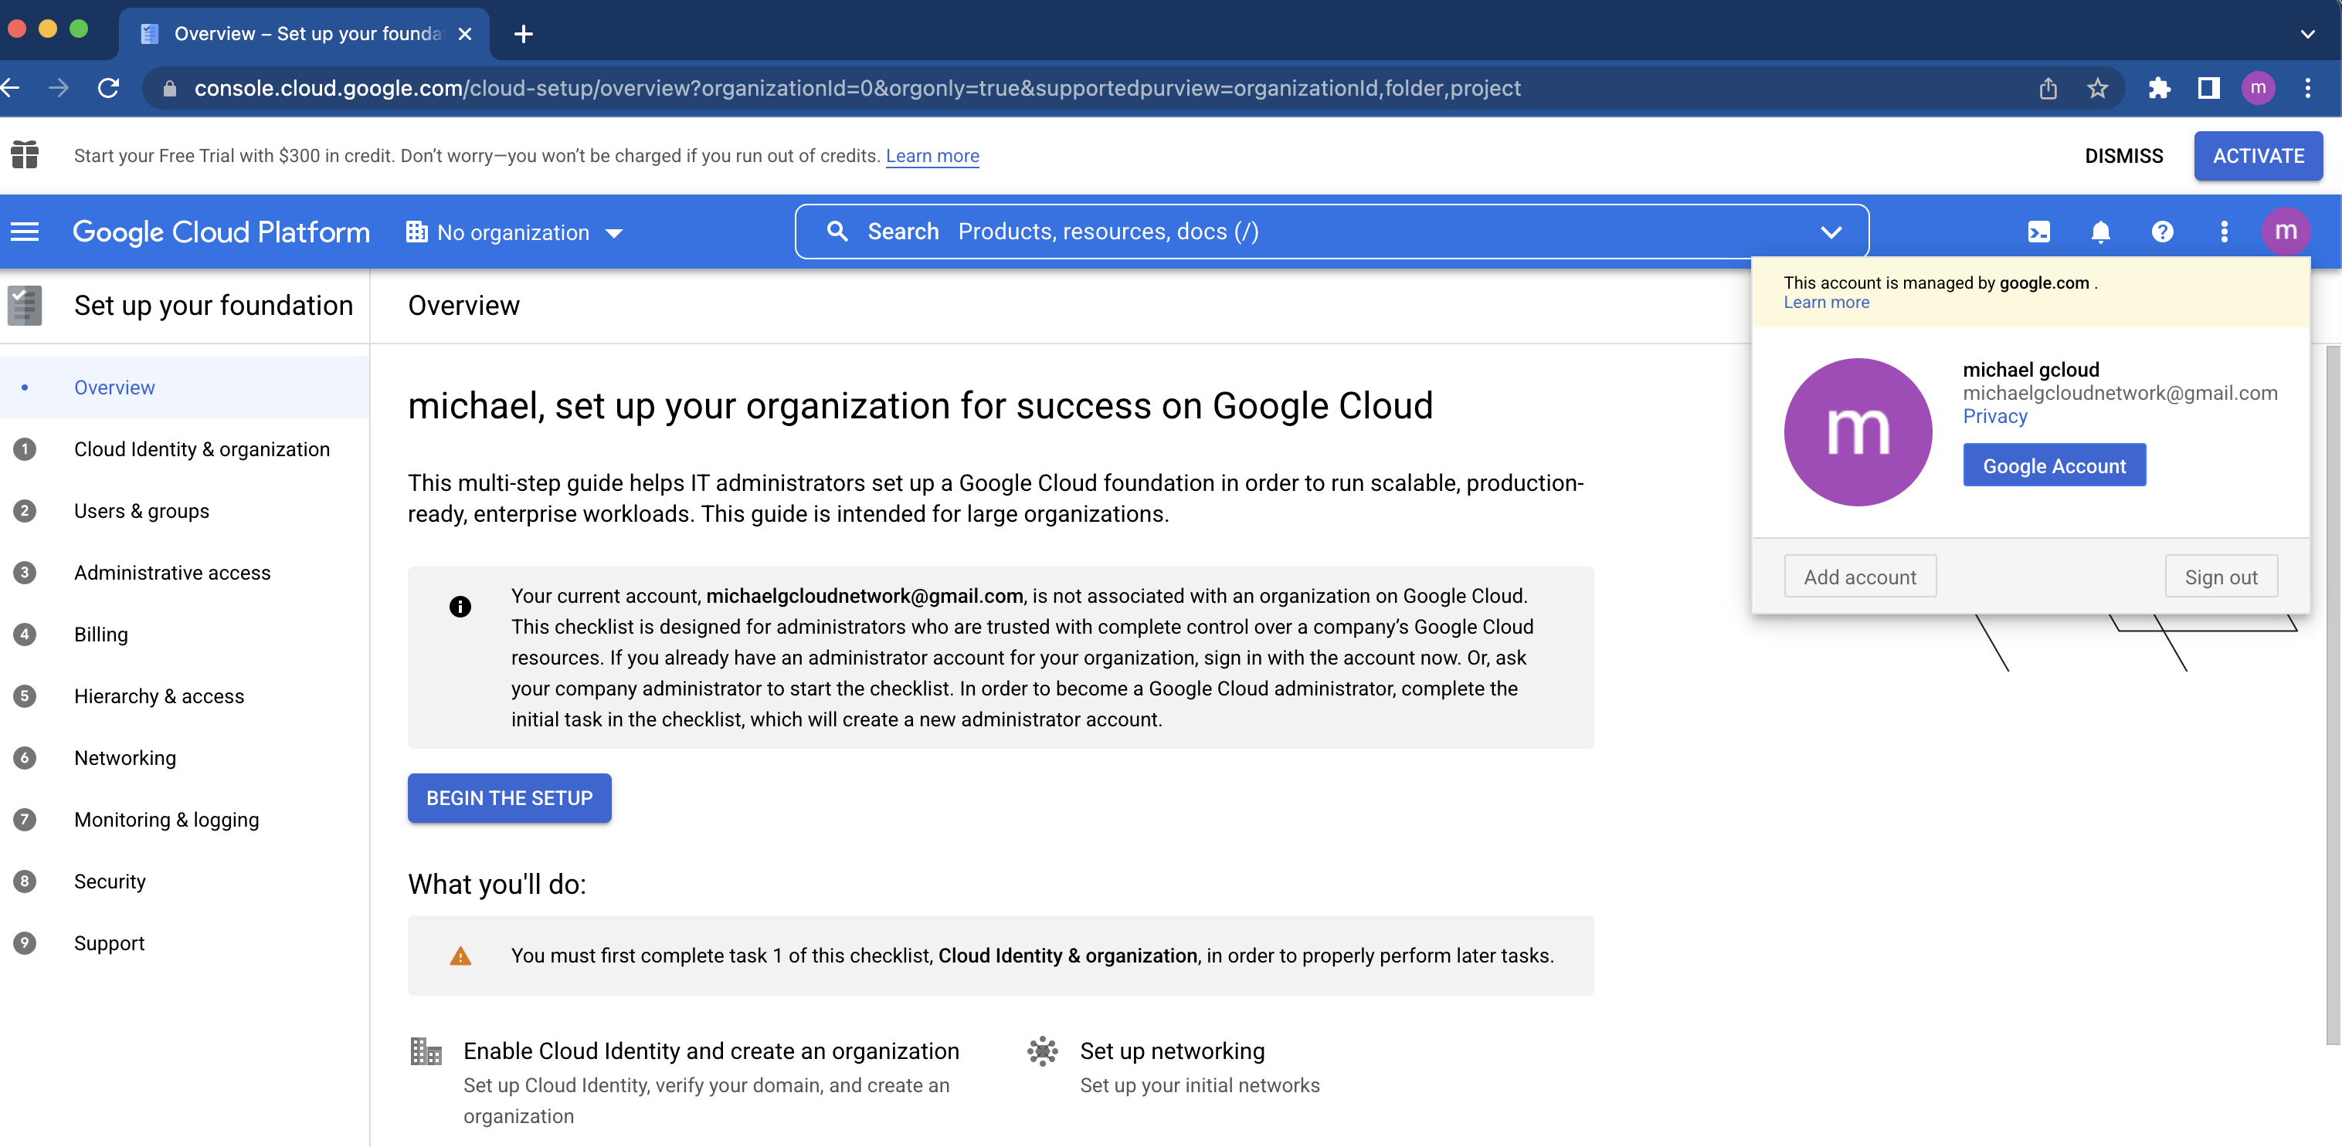Image resolution: width=2342 pixels, height=1147 pixels.
Task: Click the page vertical scrollbar
Action: click(x=2333, y=695)
